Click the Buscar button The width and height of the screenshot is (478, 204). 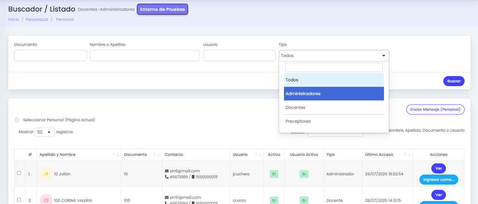pos(454,81)
